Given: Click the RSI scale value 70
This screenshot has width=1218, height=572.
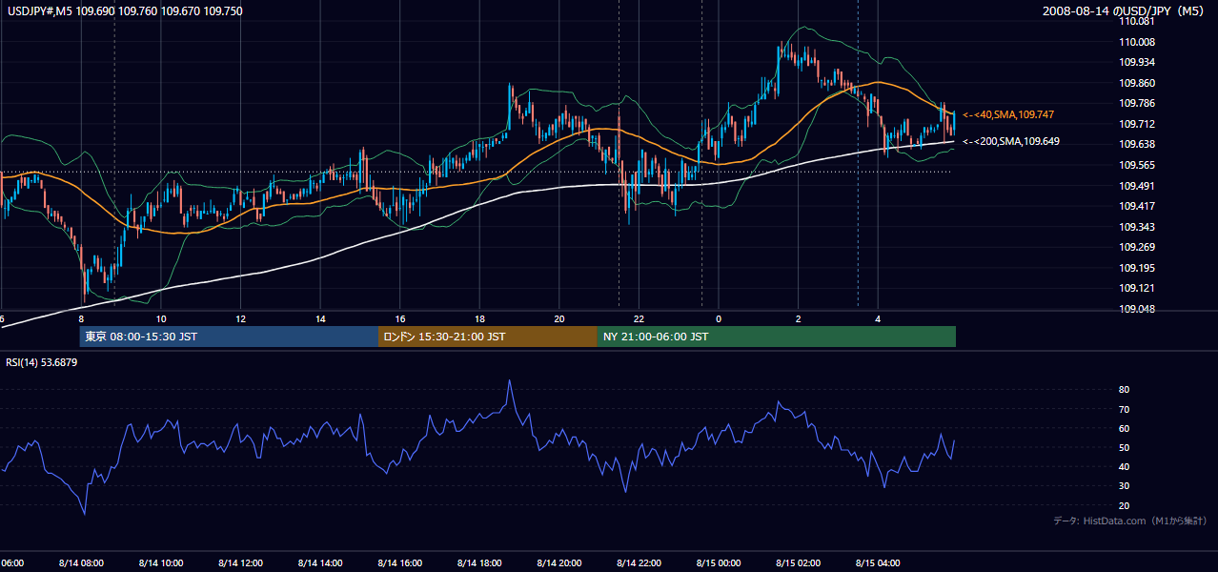Looking at the screenshot, I should tap(1125, 409).
